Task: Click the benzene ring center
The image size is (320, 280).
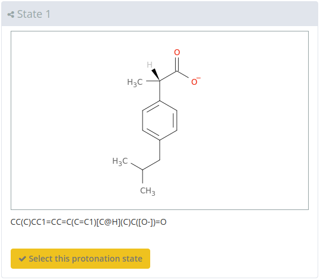Action: (x=160, y=120)
